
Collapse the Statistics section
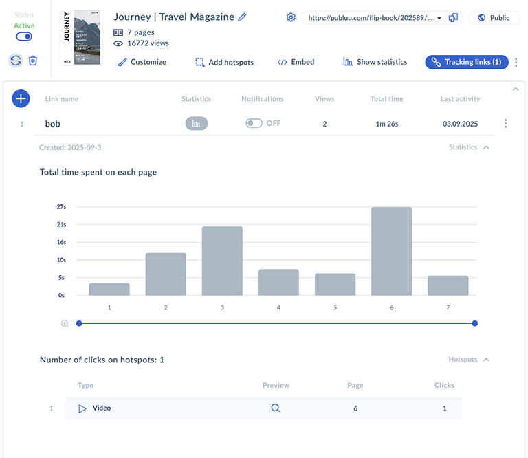pyautogui.click(x=469, y=147)
